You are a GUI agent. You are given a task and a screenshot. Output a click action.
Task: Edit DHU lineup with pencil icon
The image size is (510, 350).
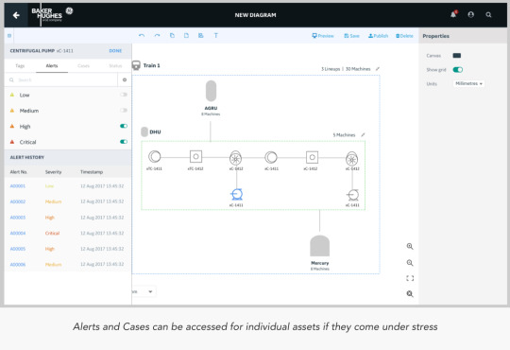363,134
